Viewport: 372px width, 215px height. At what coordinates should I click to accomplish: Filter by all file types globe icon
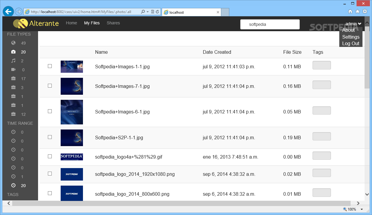point(13,43)
